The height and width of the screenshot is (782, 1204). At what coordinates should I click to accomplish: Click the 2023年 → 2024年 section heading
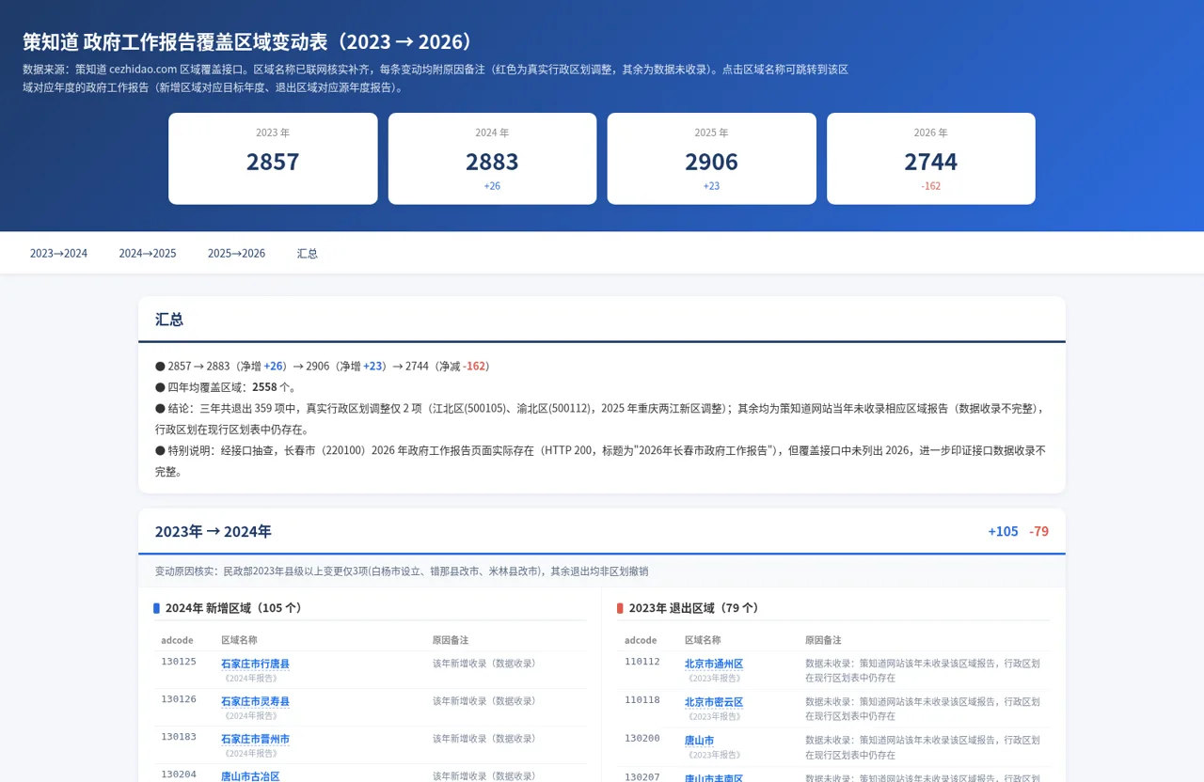point(214,531)
